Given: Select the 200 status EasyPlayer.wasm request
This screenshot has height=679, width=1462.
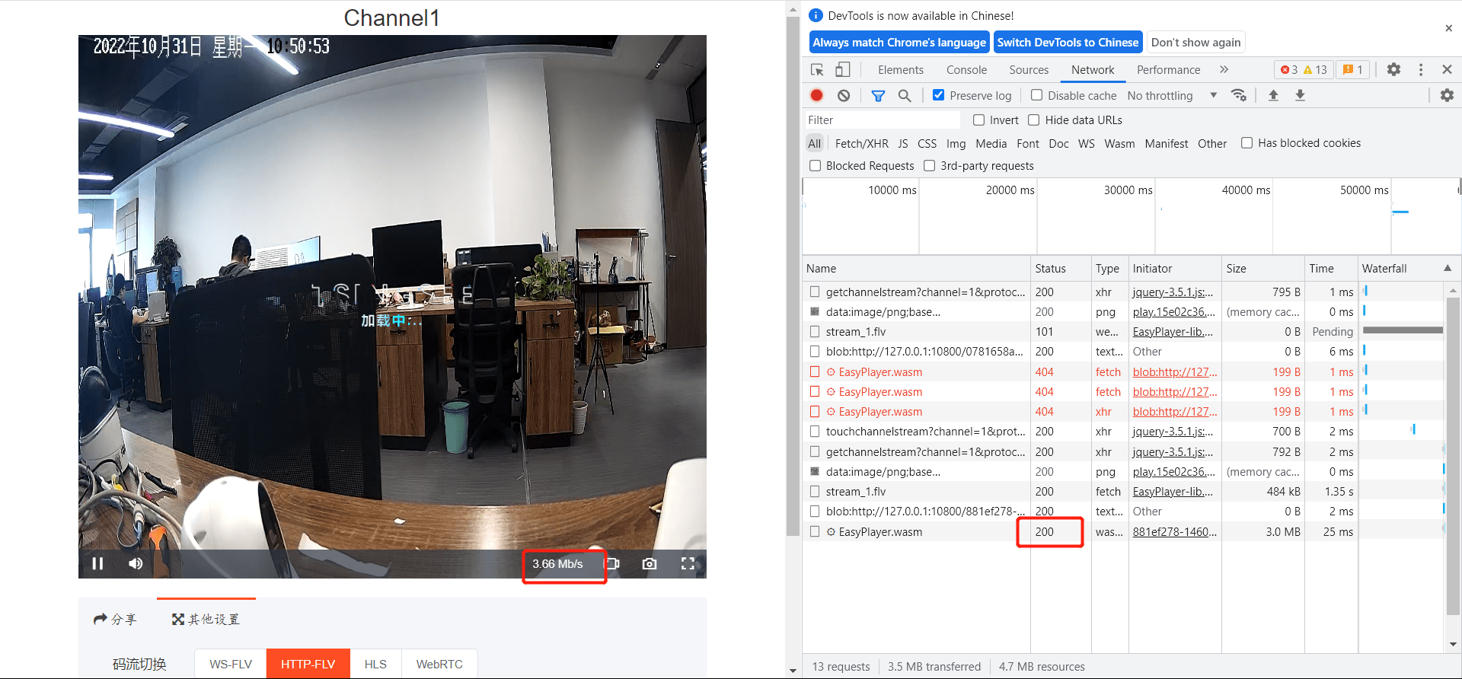Looking at the screenshot, I should coord(1123,532).
